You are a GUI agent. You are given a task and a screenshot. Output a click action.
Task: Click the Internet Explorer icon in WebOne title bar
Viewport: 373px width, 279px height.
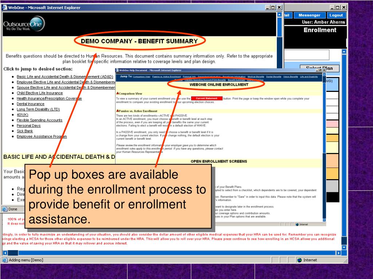point(4,7)
